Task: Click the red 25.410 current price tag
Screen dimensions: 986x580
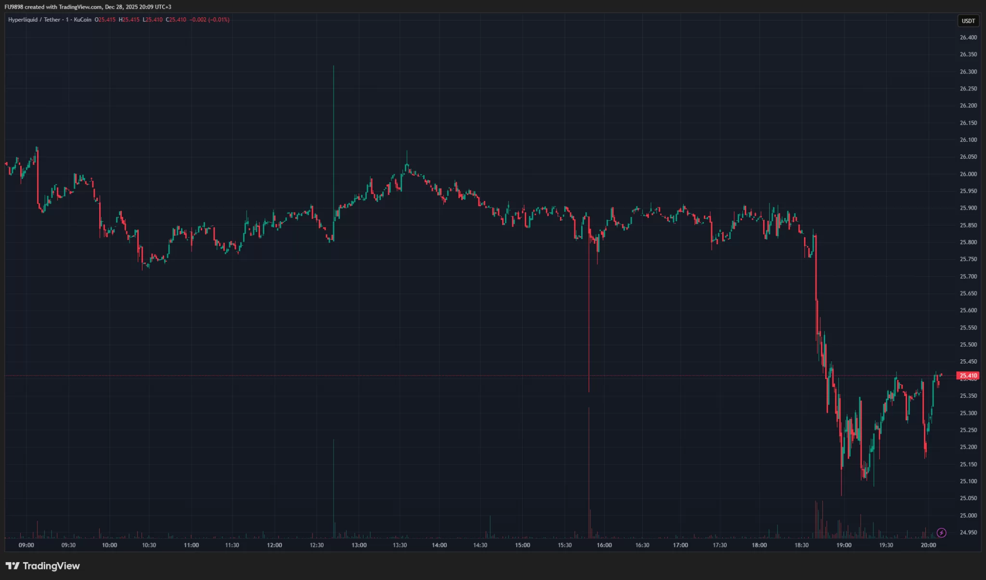Action: pyautogui.click(x=968, y=376)
